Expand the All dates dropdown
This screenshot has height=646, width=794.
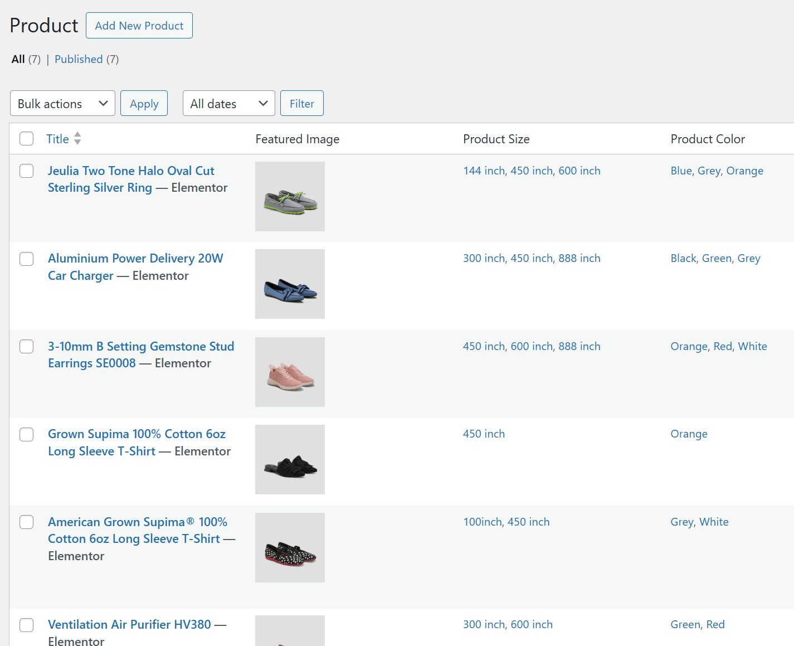click(x=228, y=104)
